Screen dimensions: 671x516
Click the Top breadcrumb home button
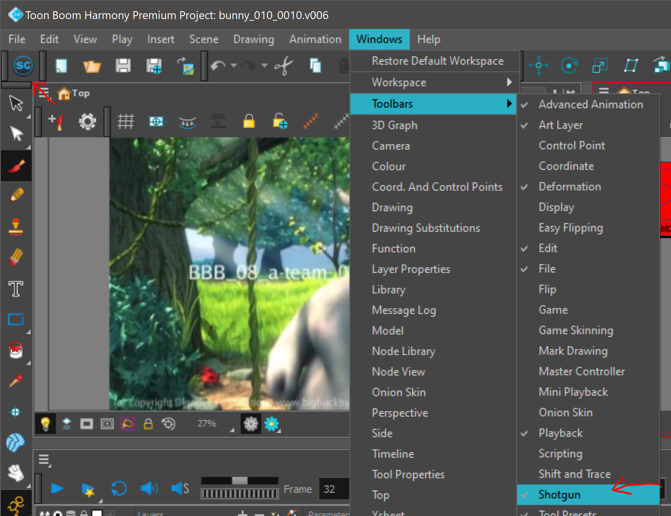pyautogui.click(x=73, y=93)
